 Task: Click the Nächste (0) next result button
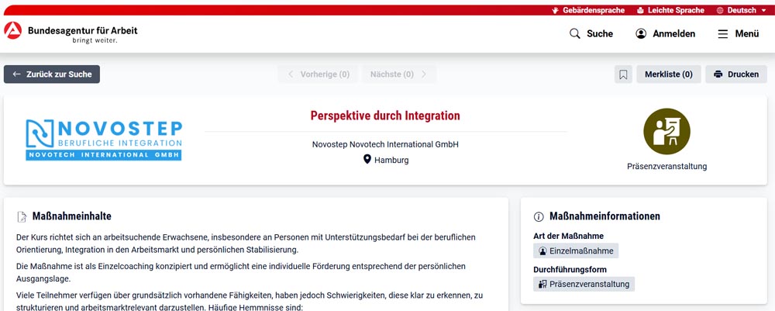(399, 74)
